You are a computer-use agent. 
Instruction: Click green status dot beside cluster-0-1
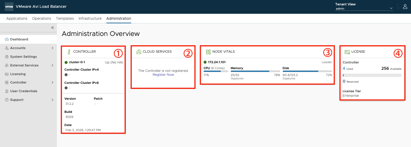point(66,62)
